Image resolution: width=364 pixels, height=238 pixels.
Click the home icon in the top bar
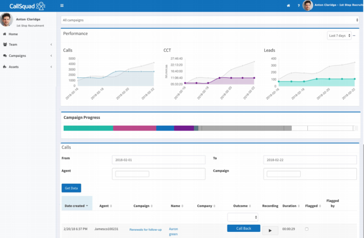pos(288,5)
